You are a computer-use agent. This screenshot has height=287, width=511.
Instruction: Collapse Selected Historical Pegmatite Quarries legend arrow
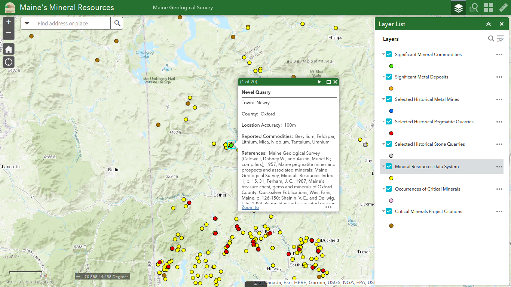[383, 121]
